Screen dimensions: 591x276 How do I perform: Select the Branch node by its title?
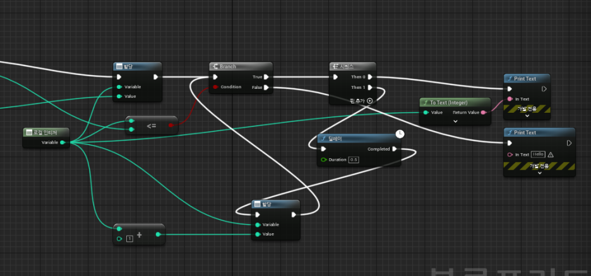pyautogui.click(x=228, y=67)
